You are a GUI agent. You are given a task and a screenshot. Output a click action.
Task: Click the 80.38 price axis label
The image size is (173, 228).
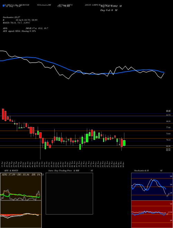tap(168, 121)
